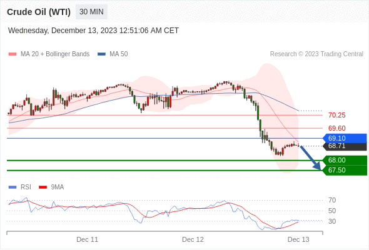
Task: Click the RSI blue legend swatch
Action: coord(13,187)
